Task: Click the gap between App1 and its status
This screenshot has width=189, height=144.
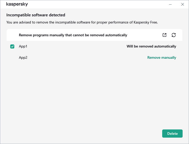Action: (x=77, y=46)
